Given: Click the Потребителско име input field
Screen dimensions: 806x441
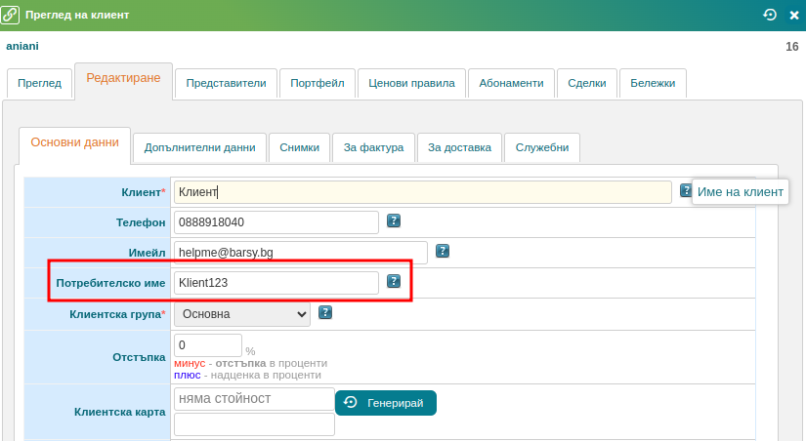Looking at the screenshot, I should click(x=276, y=283).
